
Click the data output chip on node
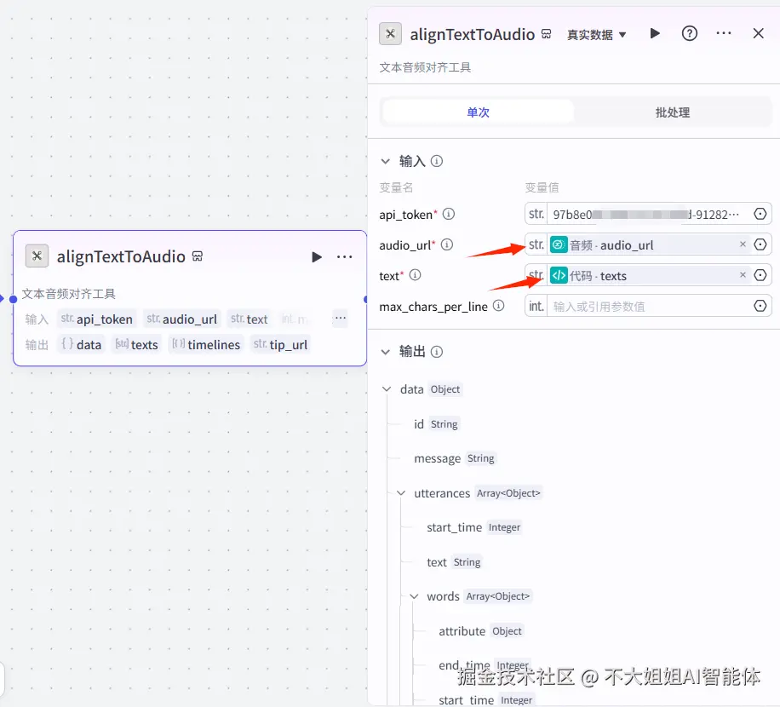82,345
